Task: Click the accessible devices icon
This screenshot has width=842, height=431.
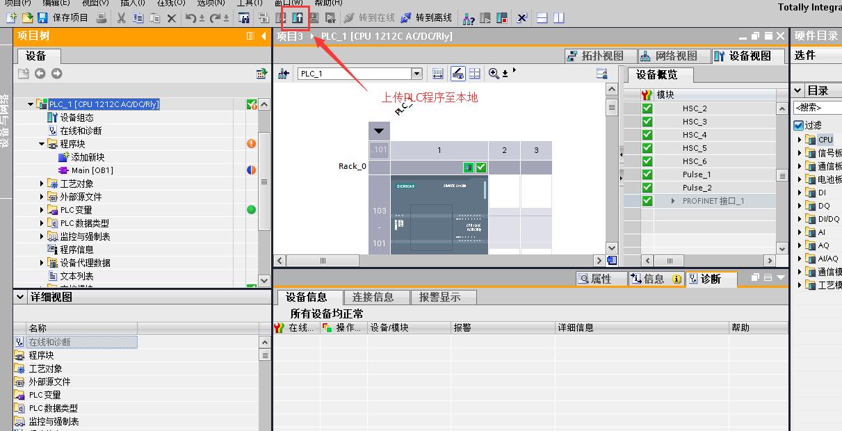Action: [469, 17]
